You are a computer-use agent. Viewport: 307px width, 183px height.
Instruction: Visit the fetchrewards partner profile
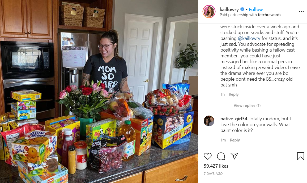269,15
